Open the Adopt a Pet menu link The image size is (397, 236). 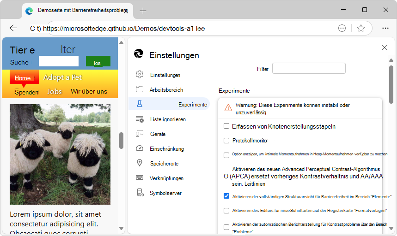pos(63,77)
